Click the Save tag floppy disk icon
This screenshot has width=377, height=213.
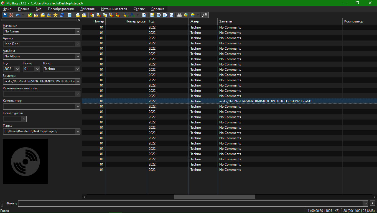tap(5, 15)
